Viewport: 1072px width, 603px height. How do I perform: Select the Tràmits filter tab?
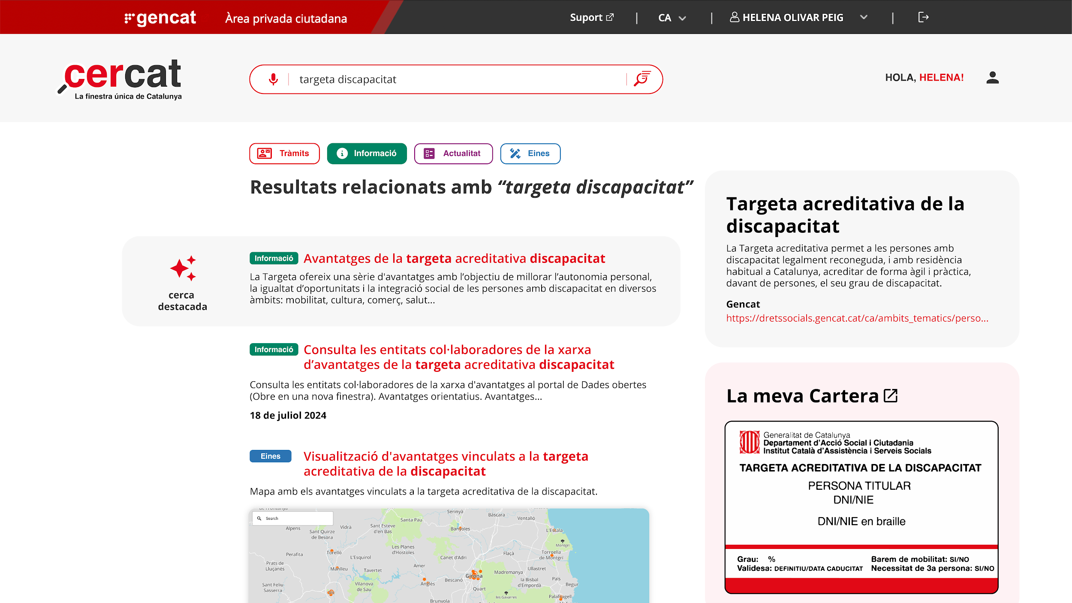[284, 154]
